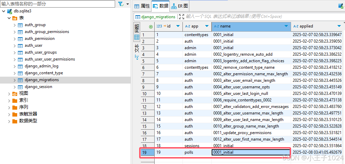Click the 0011_update_proxy_permissions cell
Viewport: 345px width, 164px height.
click(x=251, y=133)
